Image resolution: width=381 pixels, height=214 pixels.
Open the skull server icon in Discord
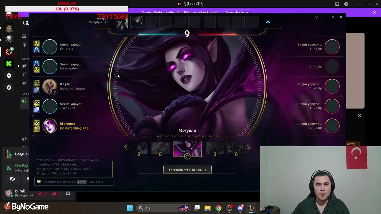click(x=9, y=39)
